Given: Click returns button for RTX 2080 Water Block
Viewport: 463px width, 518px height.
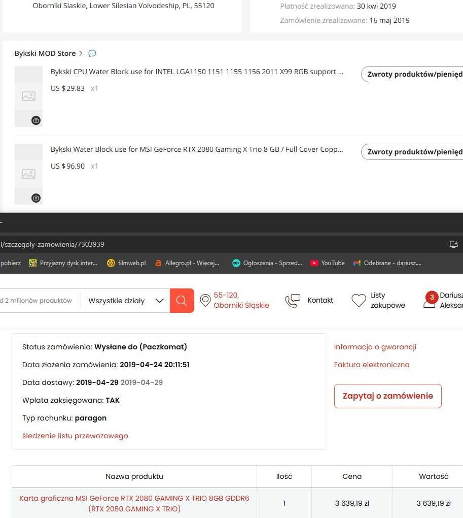Looking at the screenshot, I should coord(412,152).
